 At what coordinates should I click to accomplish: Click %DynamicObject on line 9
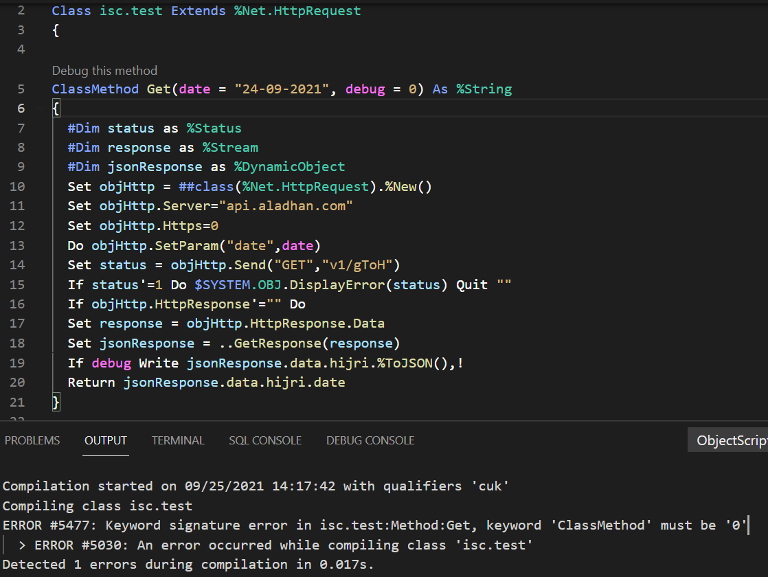pyautogui.click(x=289, y=166)
